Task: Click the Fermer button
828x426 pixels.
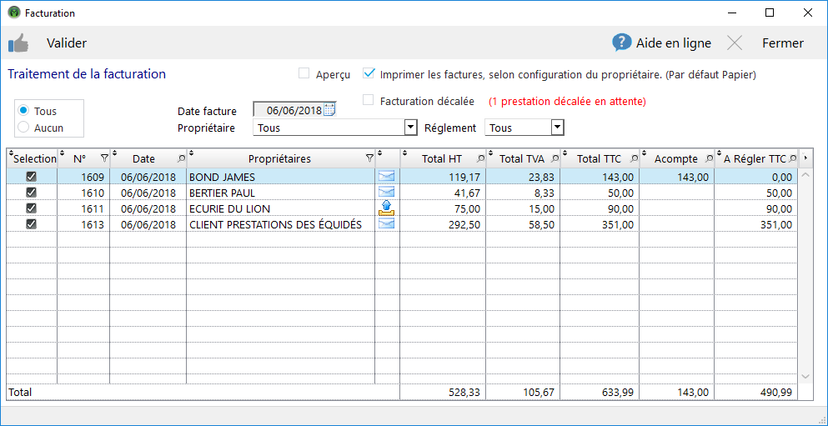Action: coord(782,43)
